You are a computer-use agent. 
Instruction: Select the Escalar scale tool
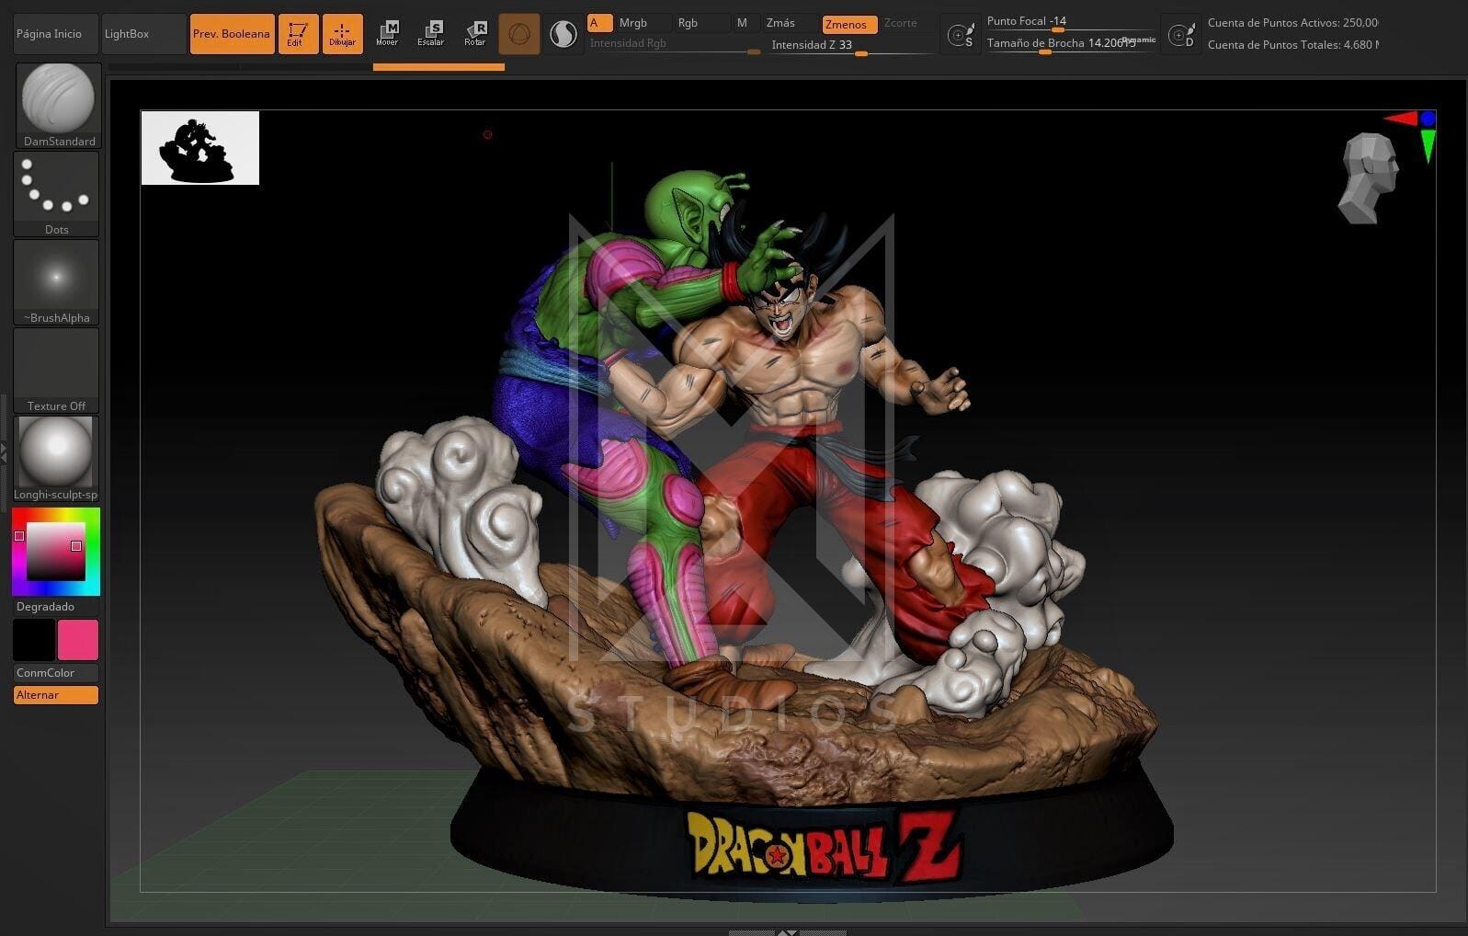(x=430, y=33)
